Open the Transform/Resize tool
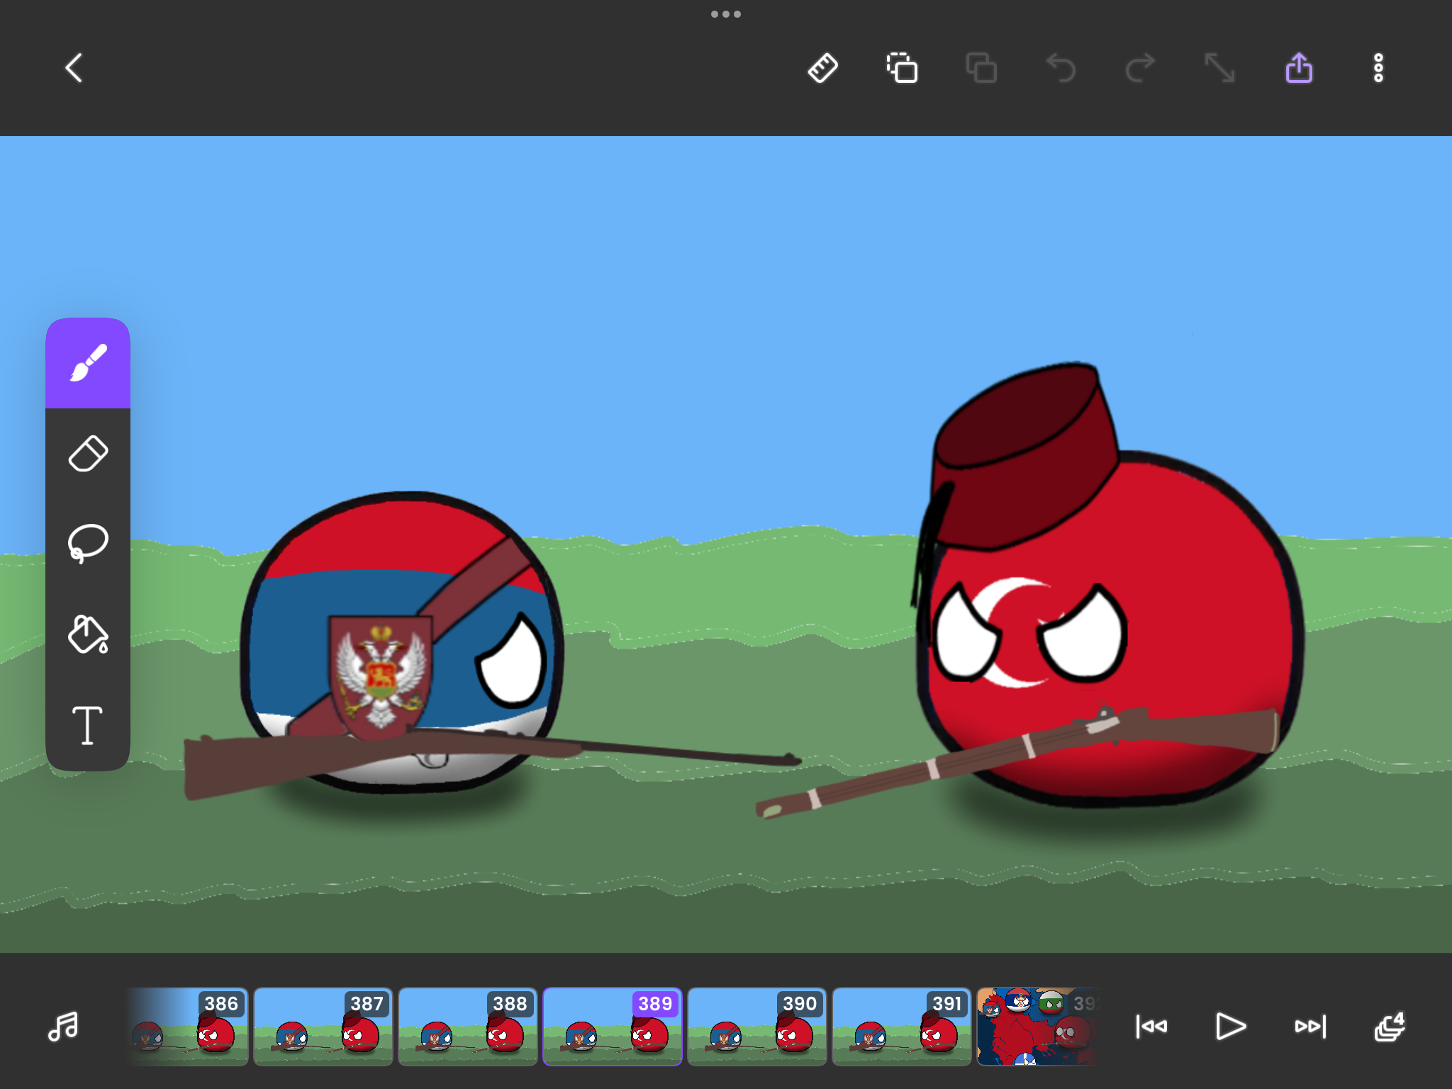 (1219, 68)
